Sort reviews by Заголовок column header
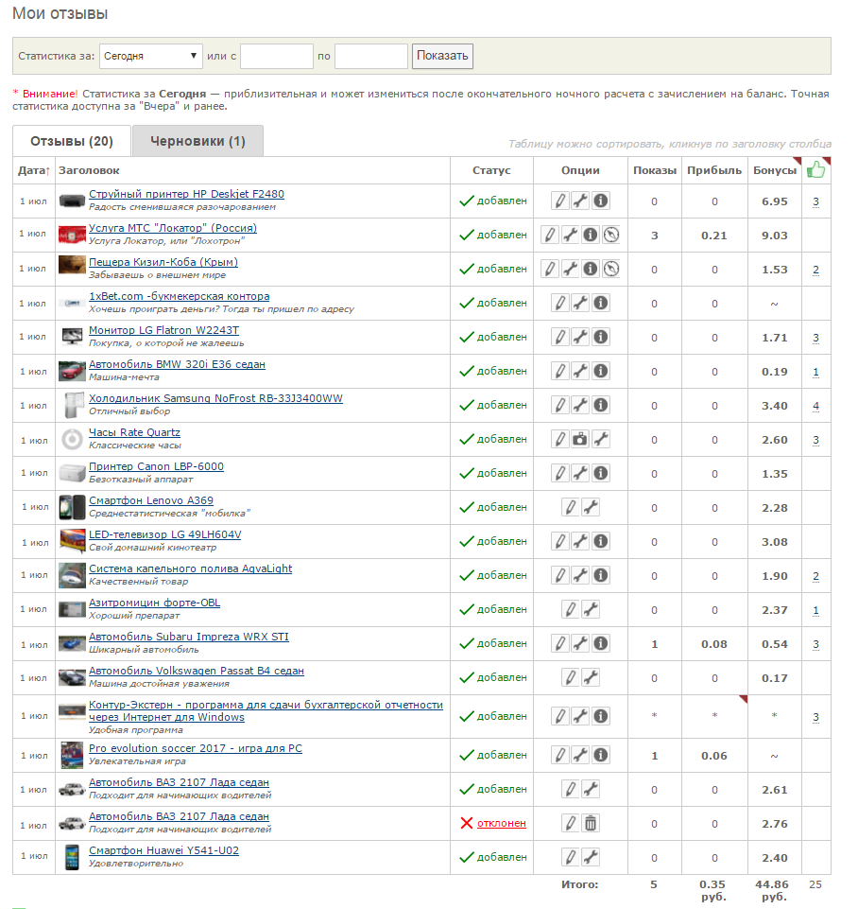The image size is (858, 909). 89,170
